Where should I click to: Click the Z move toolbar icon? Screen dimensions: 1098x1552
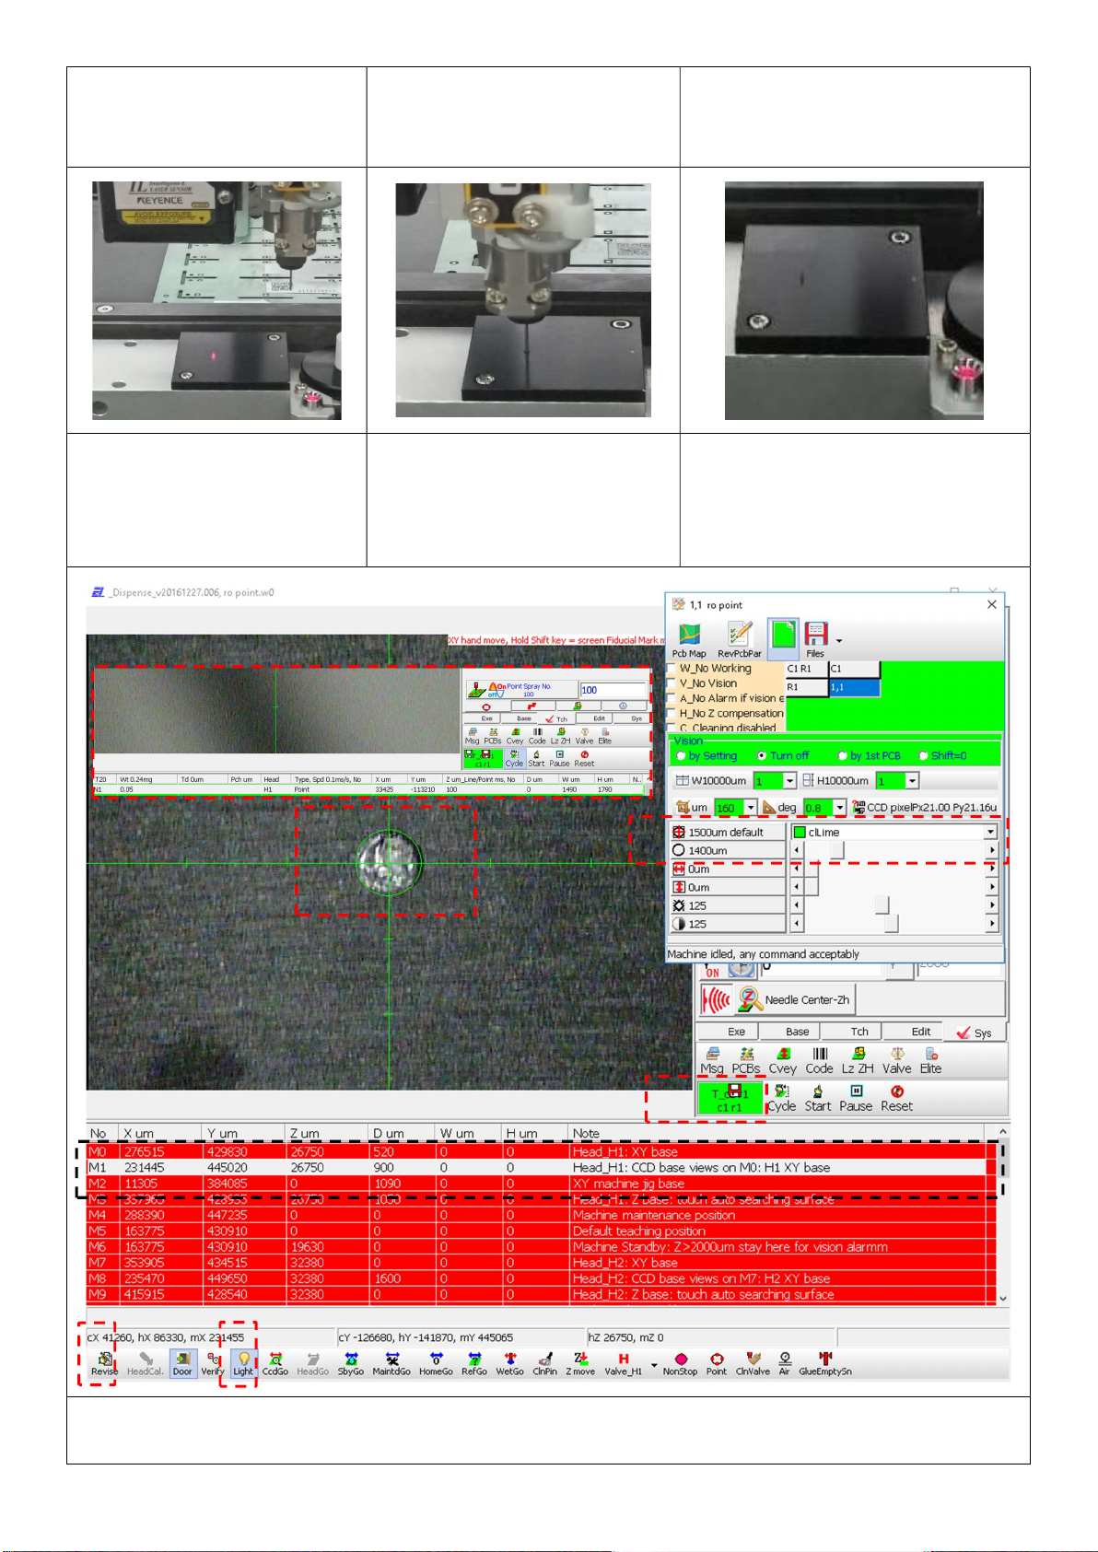pyautogui.click(x=580, y=1363)
